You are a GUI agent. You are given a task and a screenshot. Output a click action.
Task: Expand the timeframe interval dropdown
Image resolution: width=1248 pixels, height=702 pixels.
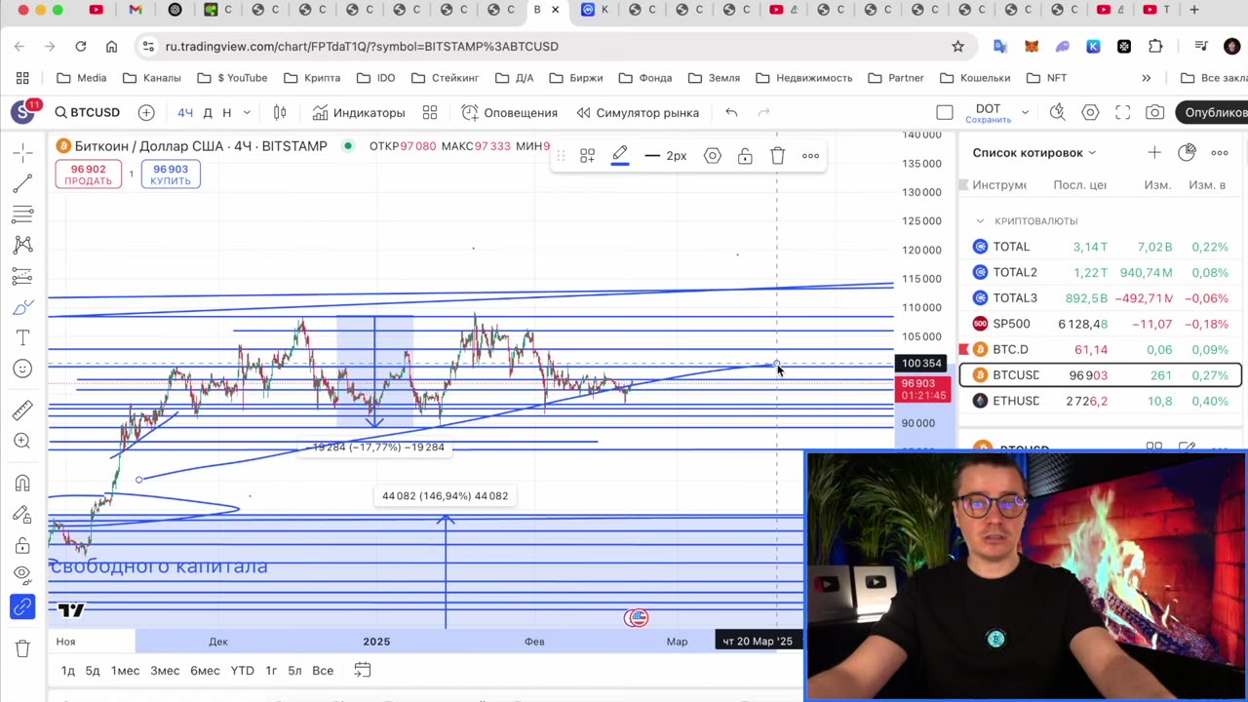click(x=247, y=112)
